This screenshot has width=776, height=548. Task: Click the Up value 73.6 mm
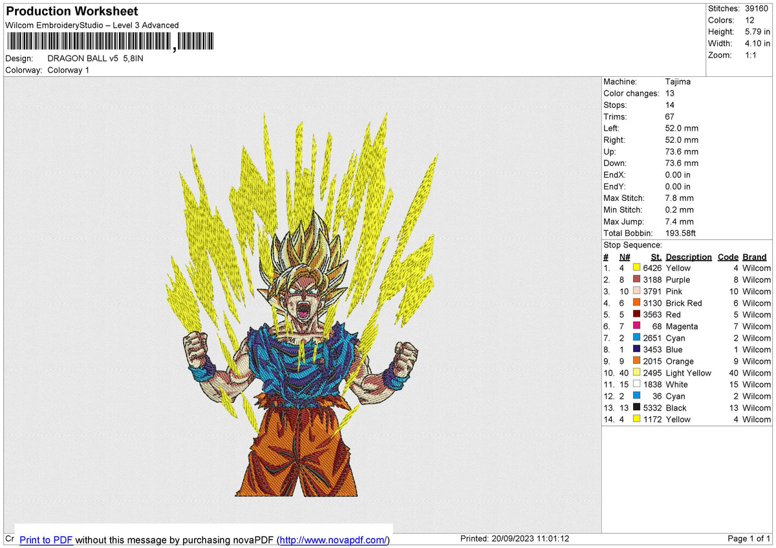pyautogui.click(x=682, y=152)
